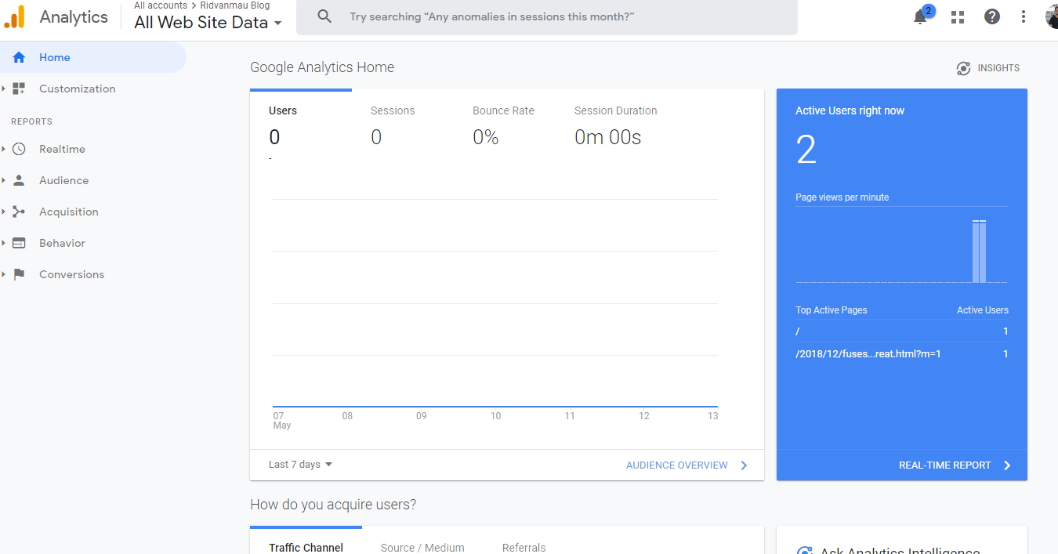Image resolution: width=1058 pixels, height=554 pixels.
Task: Open the notifications bell
Action: tap(921, 17)
